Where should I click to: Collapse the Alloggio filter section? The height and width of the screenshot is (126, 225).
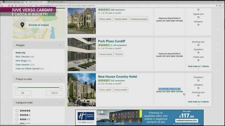click(x=60, y=45)
